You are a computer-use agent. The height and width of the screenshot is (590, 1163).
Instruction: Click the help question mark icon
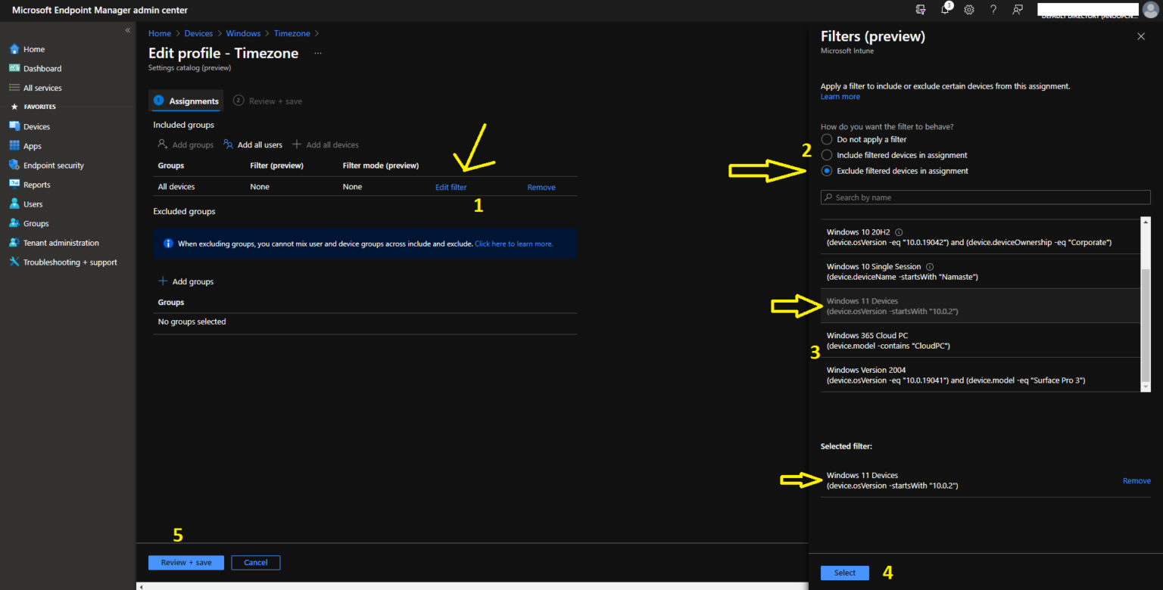[x=993, y=9]
